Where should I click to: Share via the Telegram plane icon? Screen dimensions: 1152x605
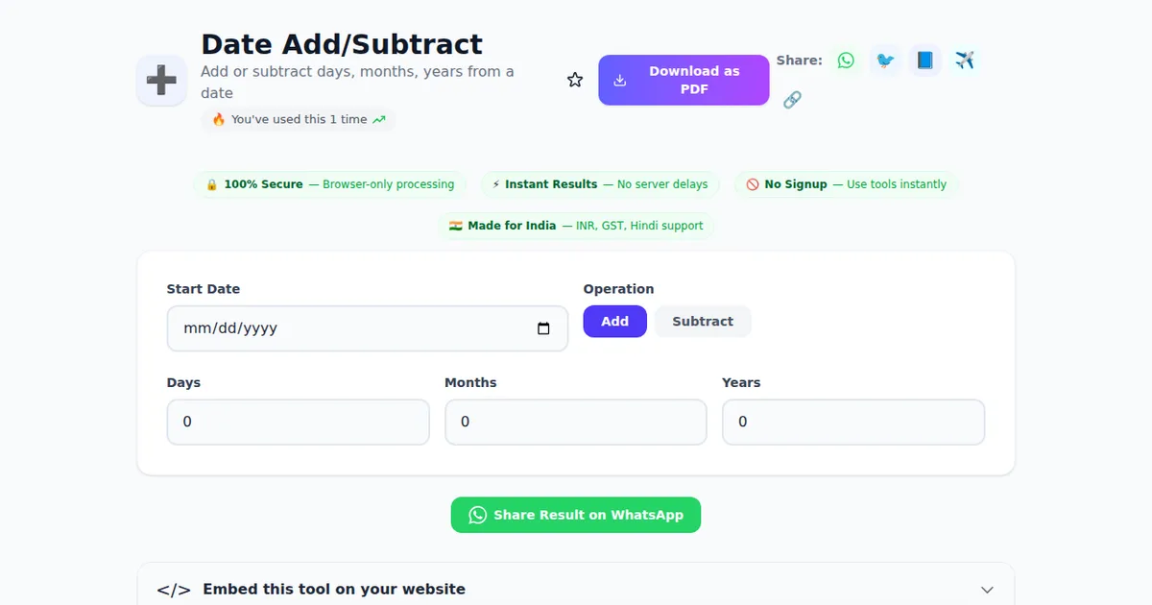click(965, 60)
